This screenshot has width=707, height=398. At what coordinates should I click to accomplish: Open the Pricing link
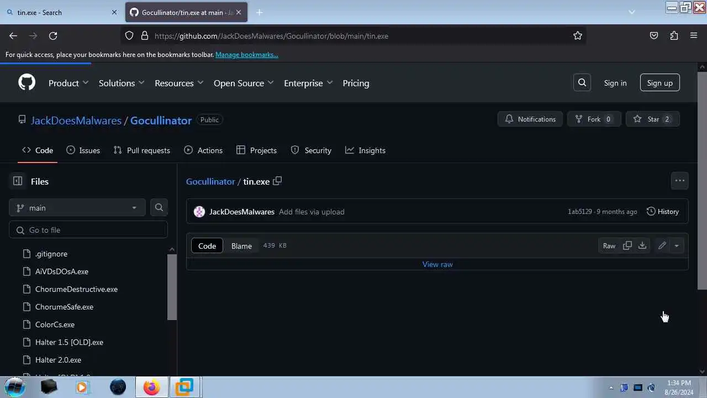[356, 83]
